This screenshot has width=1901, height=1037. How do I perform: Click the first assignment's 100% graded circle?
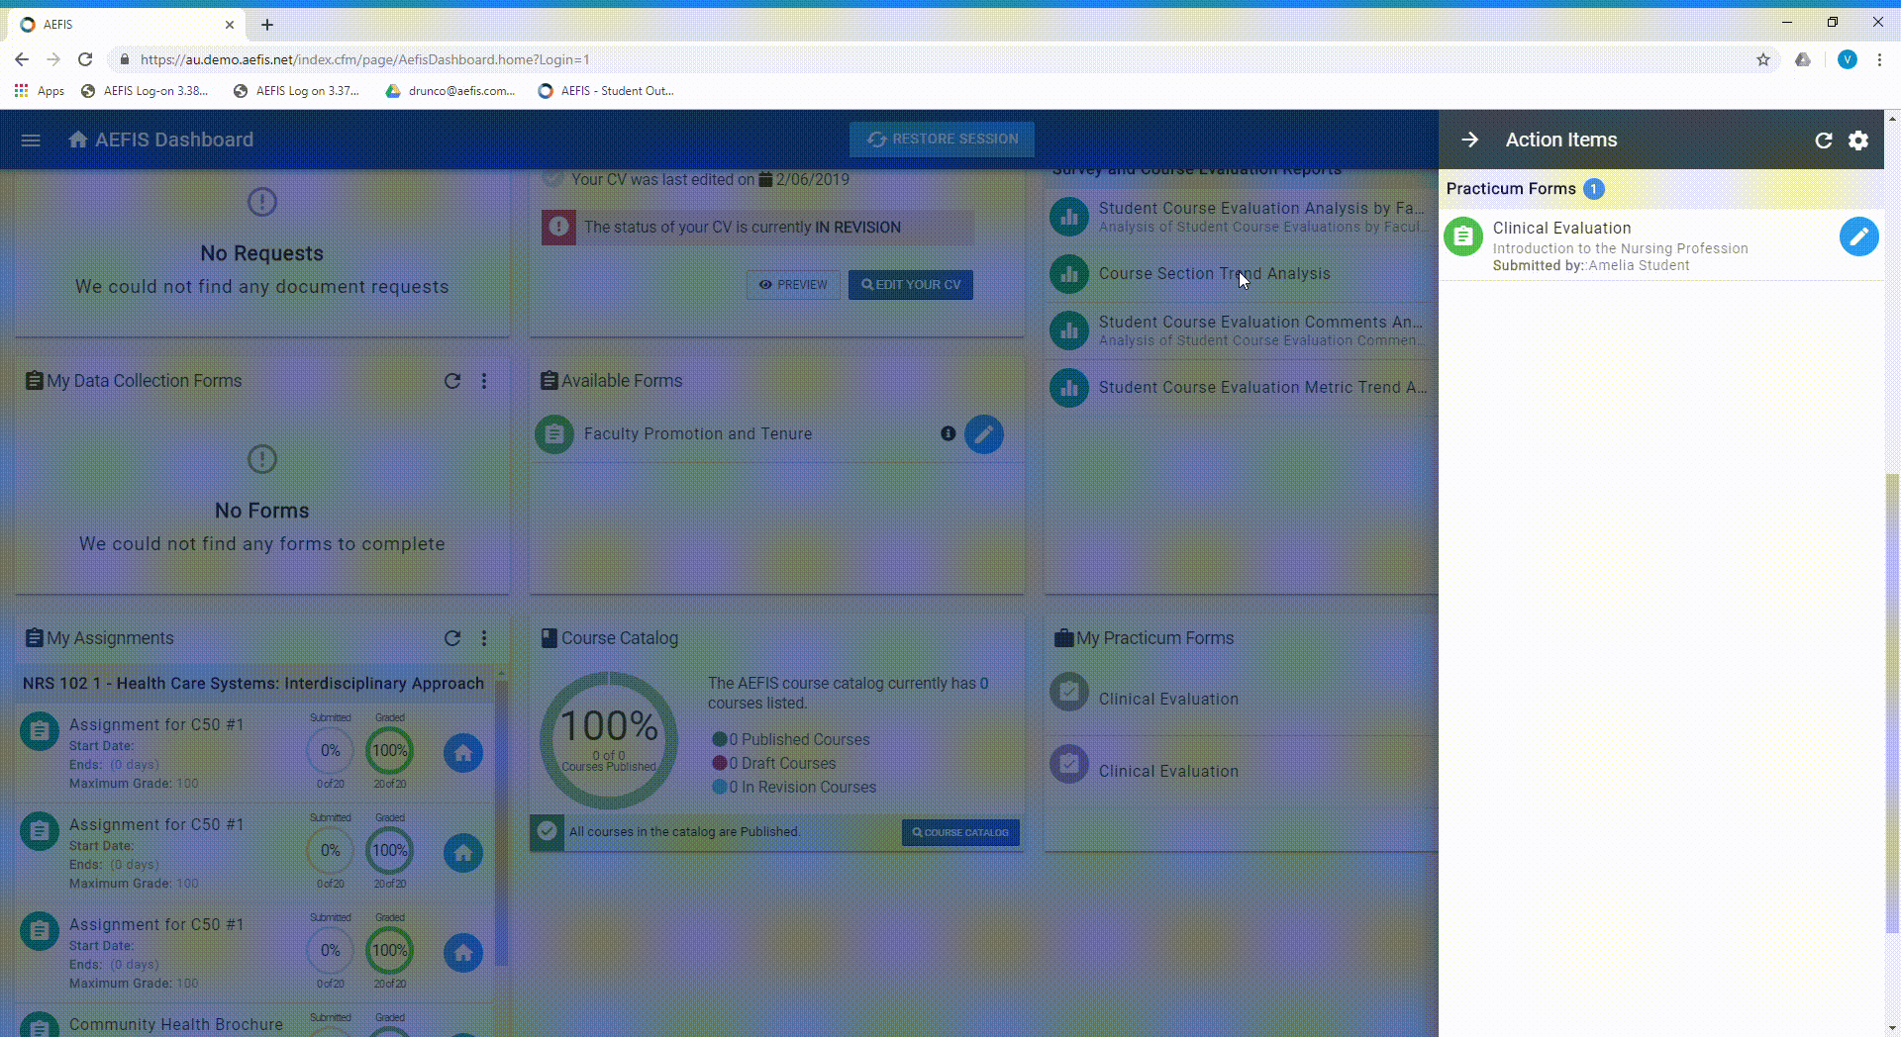pos(390,751)
